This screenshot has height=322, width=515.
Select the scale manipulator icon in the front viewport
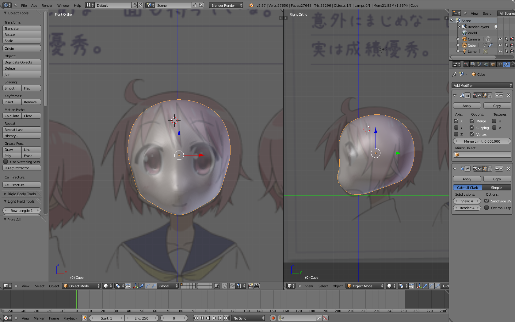tap(154, 286)
